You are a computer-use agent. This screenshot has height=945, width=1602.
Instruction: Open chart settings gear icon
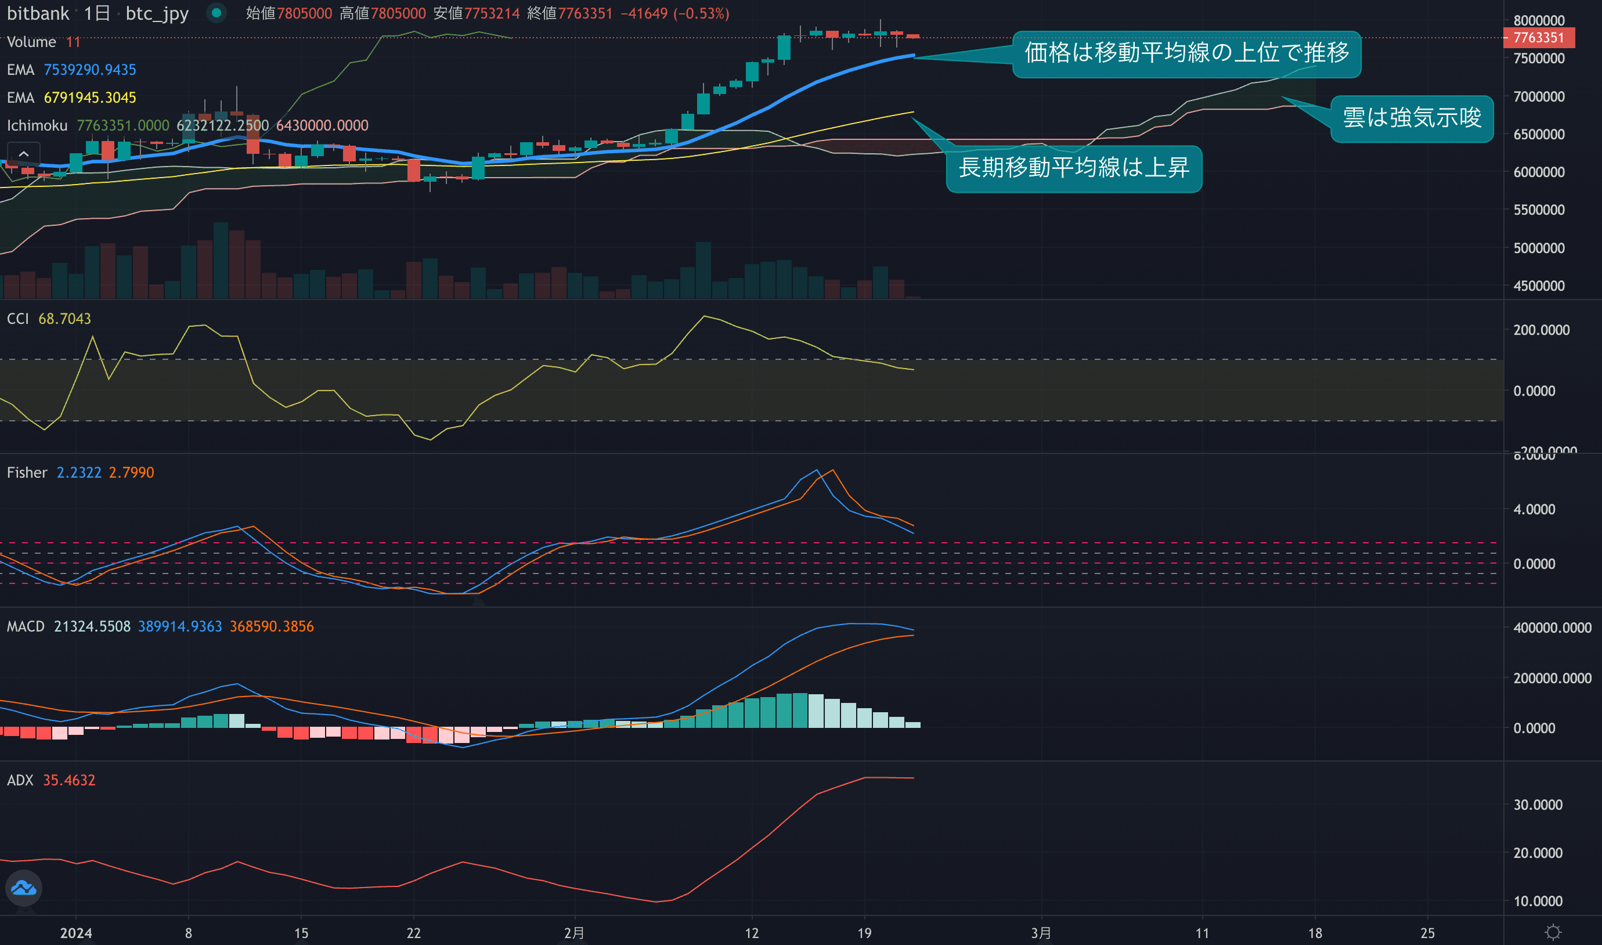[1553, 932]
